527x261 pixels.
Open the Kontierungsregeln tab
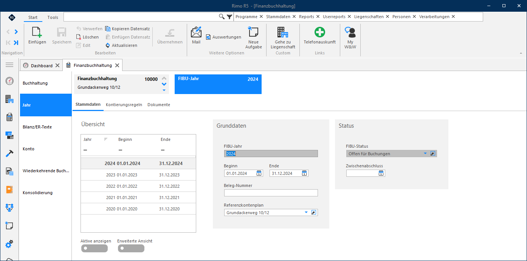point(124,105)
